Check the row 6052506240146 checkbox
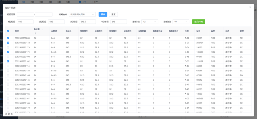Viewport: 257px width, 119px height. click(8, 75)
